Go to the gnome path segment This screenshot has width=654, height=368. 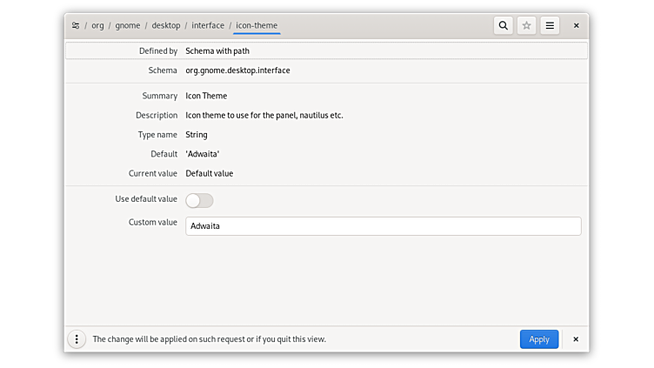click(x=128, y=26)
